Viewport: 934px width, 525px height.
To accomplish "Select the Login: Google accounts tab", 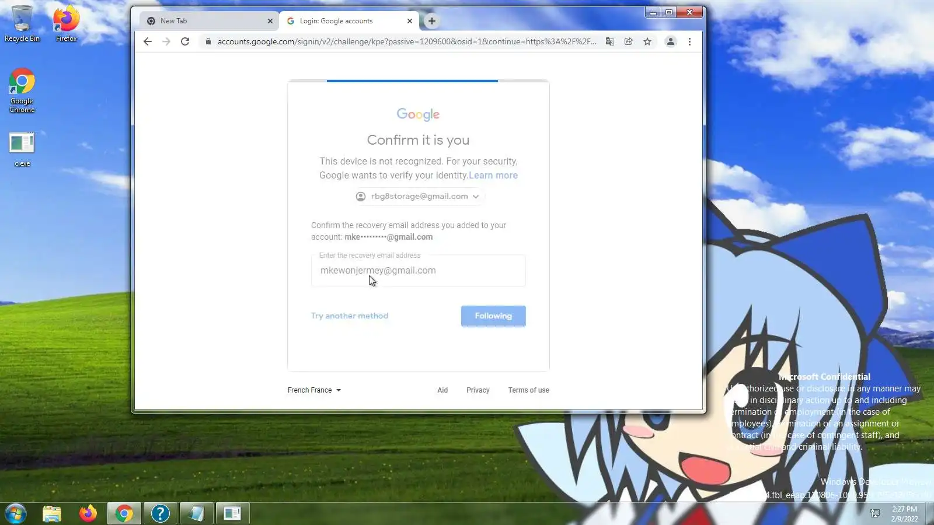I will (349, 21).
